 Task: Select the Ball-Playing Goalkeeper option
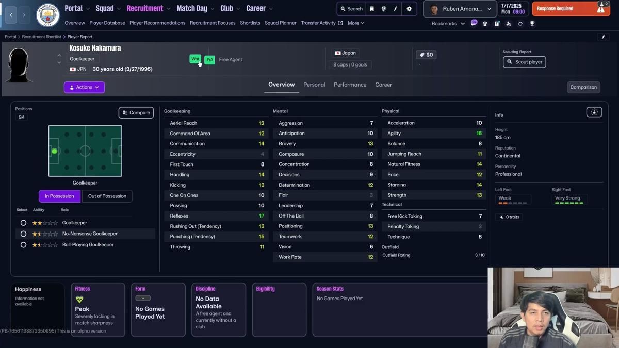(x=23, y=244)
